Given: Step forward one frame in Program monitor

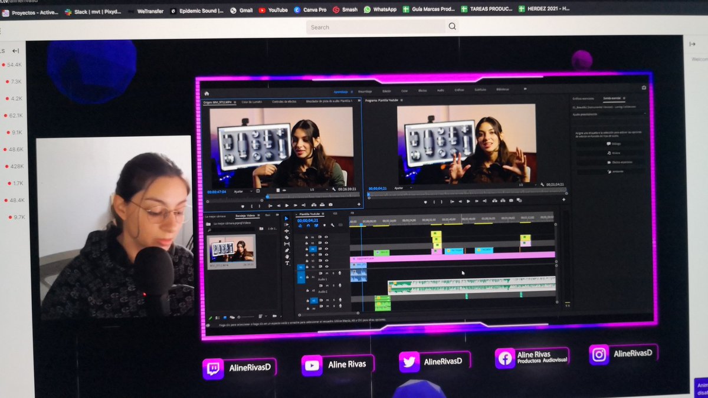Looking at the screenshot, I should [x=477, y=201].
